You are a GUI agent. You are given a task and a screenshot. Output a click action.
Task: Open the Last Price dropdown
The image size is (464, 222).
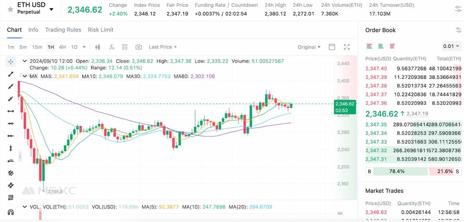tap(163, 47)
